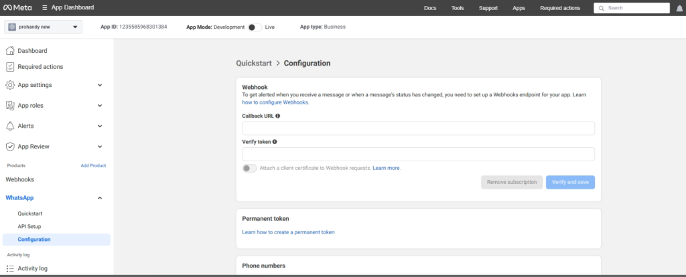Viewport: 686px width, 277px height.
Task: Click into the Callback URL field
Action: [418, 128]
